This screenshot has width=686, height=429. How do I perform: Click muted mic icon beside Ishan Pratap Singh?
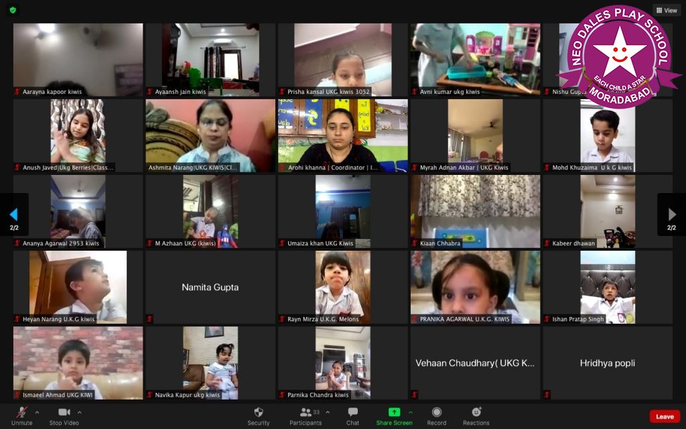coord(547,318)
